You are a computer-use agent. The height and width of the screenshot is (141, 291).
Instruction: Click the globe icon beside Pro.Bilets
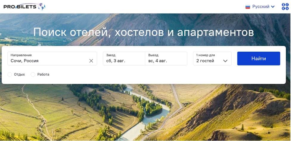coord(42,7)
